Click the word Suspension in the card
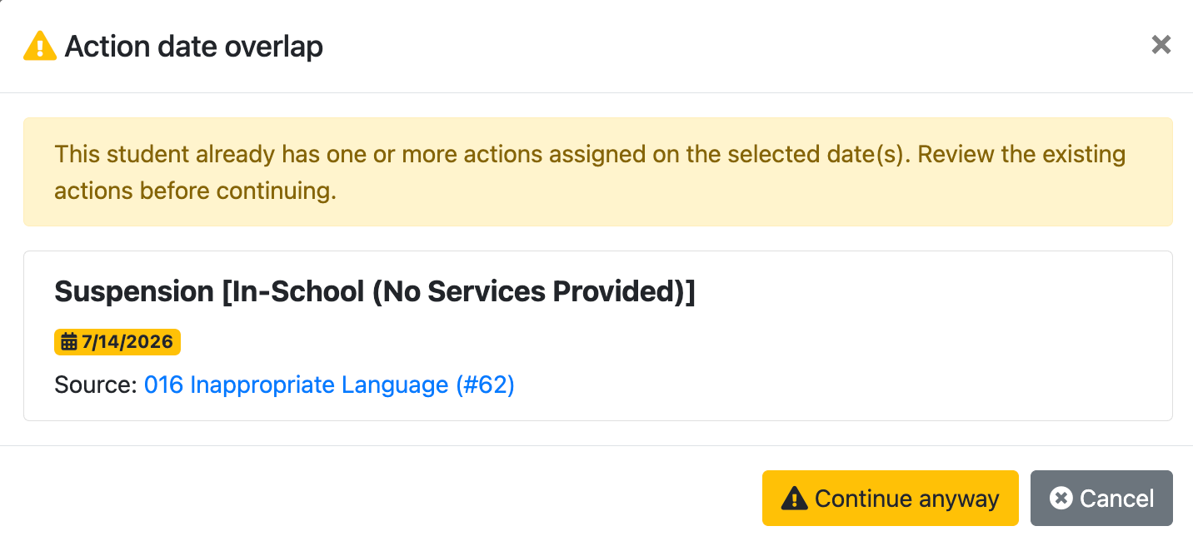The height and width of the screenshot is (546, 1193). pyautogui.click(x=134, y=292)
